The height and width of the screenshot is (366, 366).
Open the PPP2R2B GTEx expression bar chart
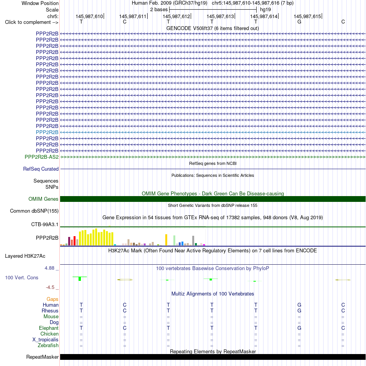[x=133, y=237]
